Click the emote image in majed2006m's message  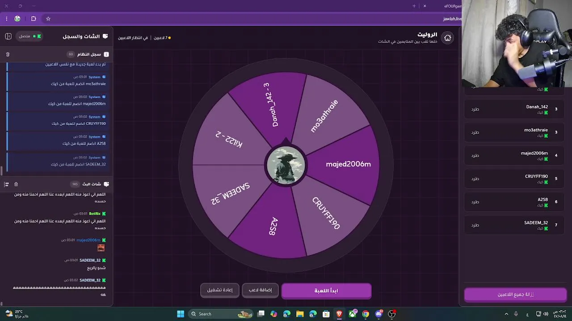click(101, 248)
